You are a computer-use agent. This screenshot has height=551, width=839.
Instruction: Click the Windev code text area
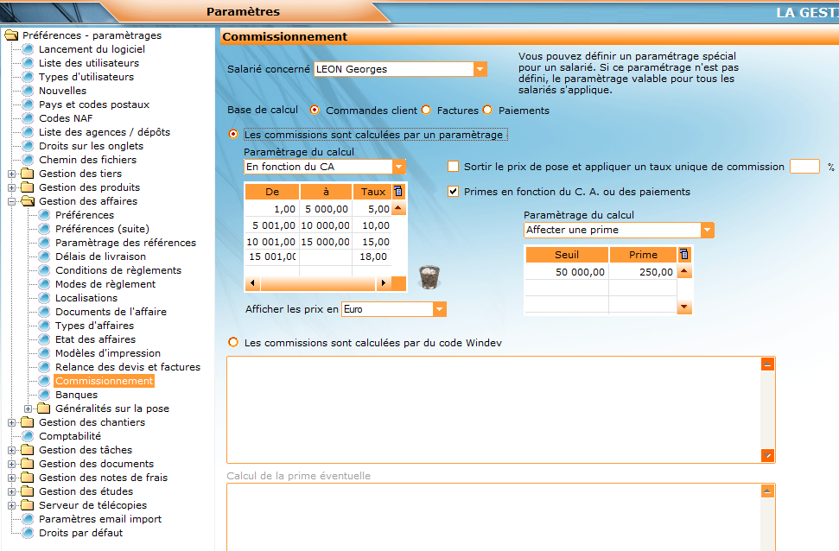493,409
